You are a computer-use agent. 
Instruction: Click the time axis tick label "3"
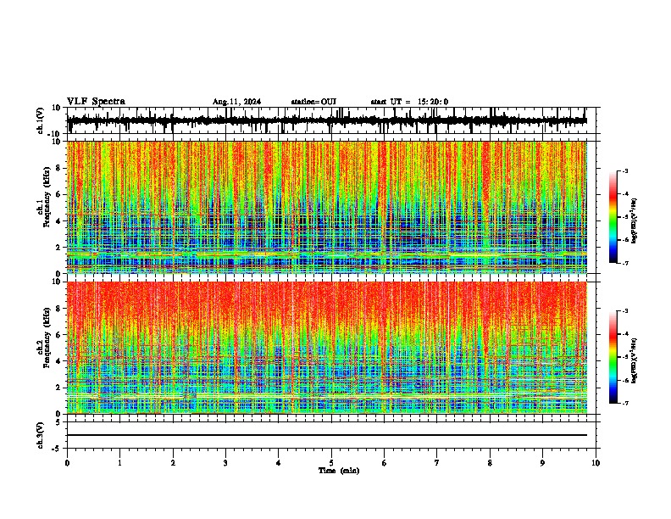tap(225, 463)
